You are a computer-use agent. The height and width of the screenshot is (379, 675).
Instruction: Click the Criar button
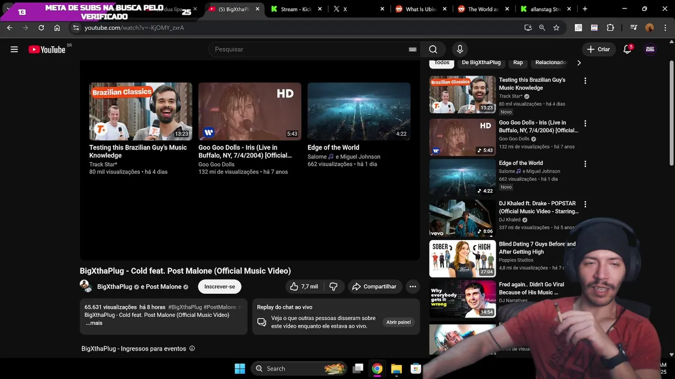pyautogui.click(x=599, y=49)
